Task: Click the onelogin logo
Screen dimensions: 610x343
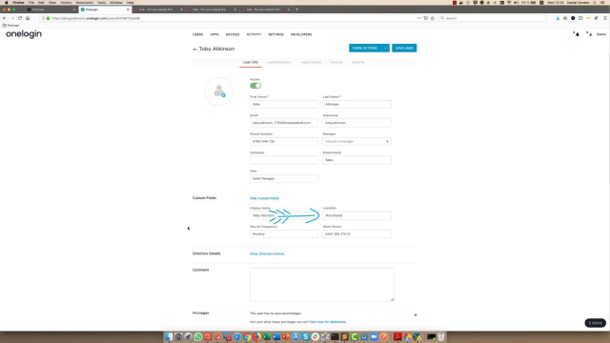Action: point(24,34)
